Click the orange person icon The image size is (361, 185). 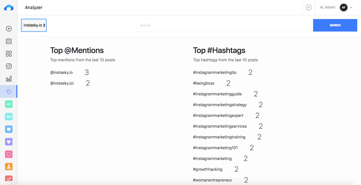(9, 167)
